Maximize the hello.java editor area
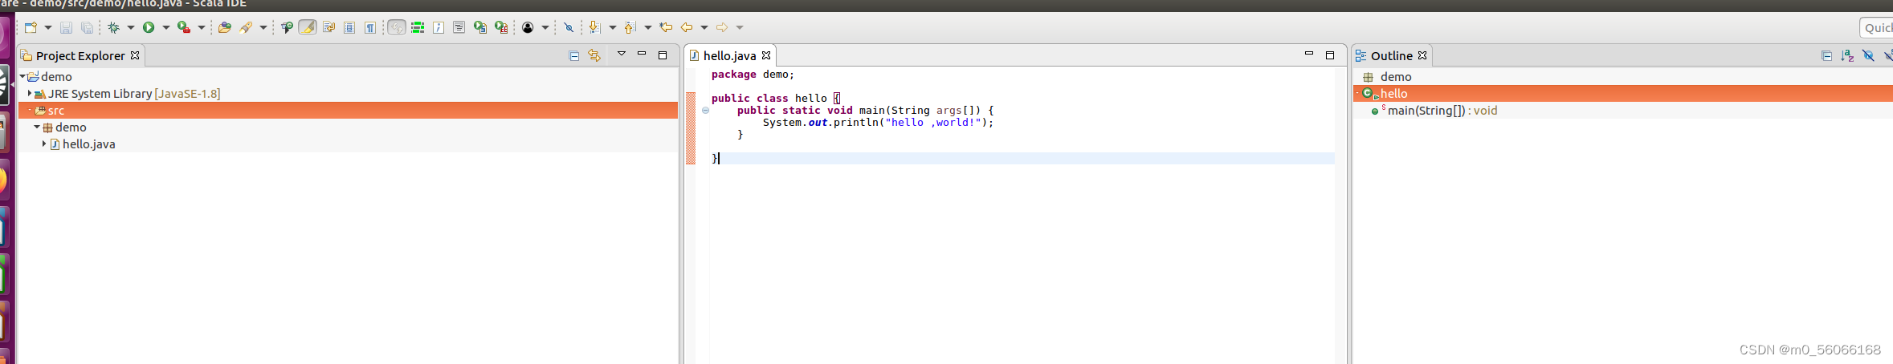The width and height of the screenshot is (1893, 364). (1330, 55)
